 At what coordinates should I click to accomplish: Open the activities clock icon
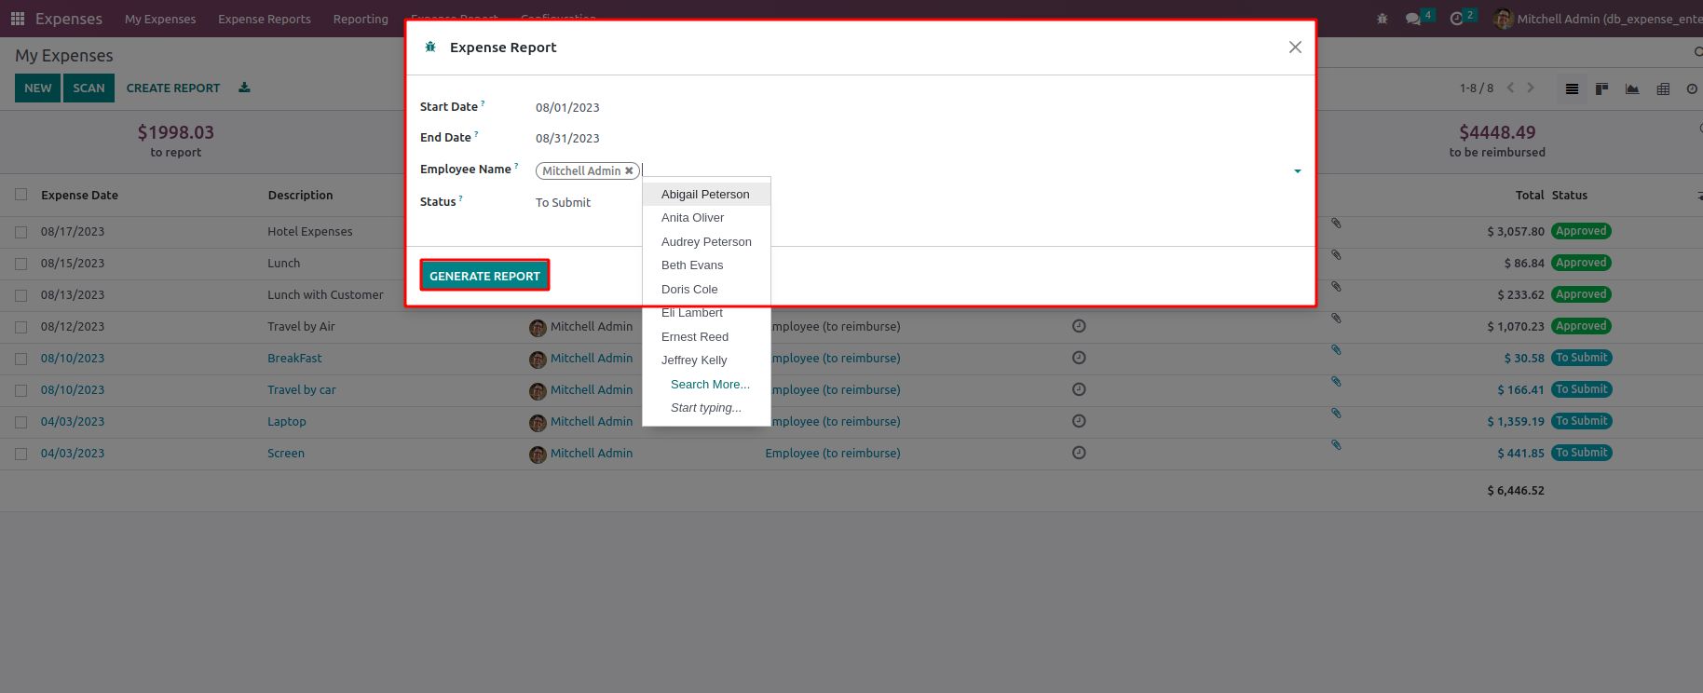click(1457, 19)
